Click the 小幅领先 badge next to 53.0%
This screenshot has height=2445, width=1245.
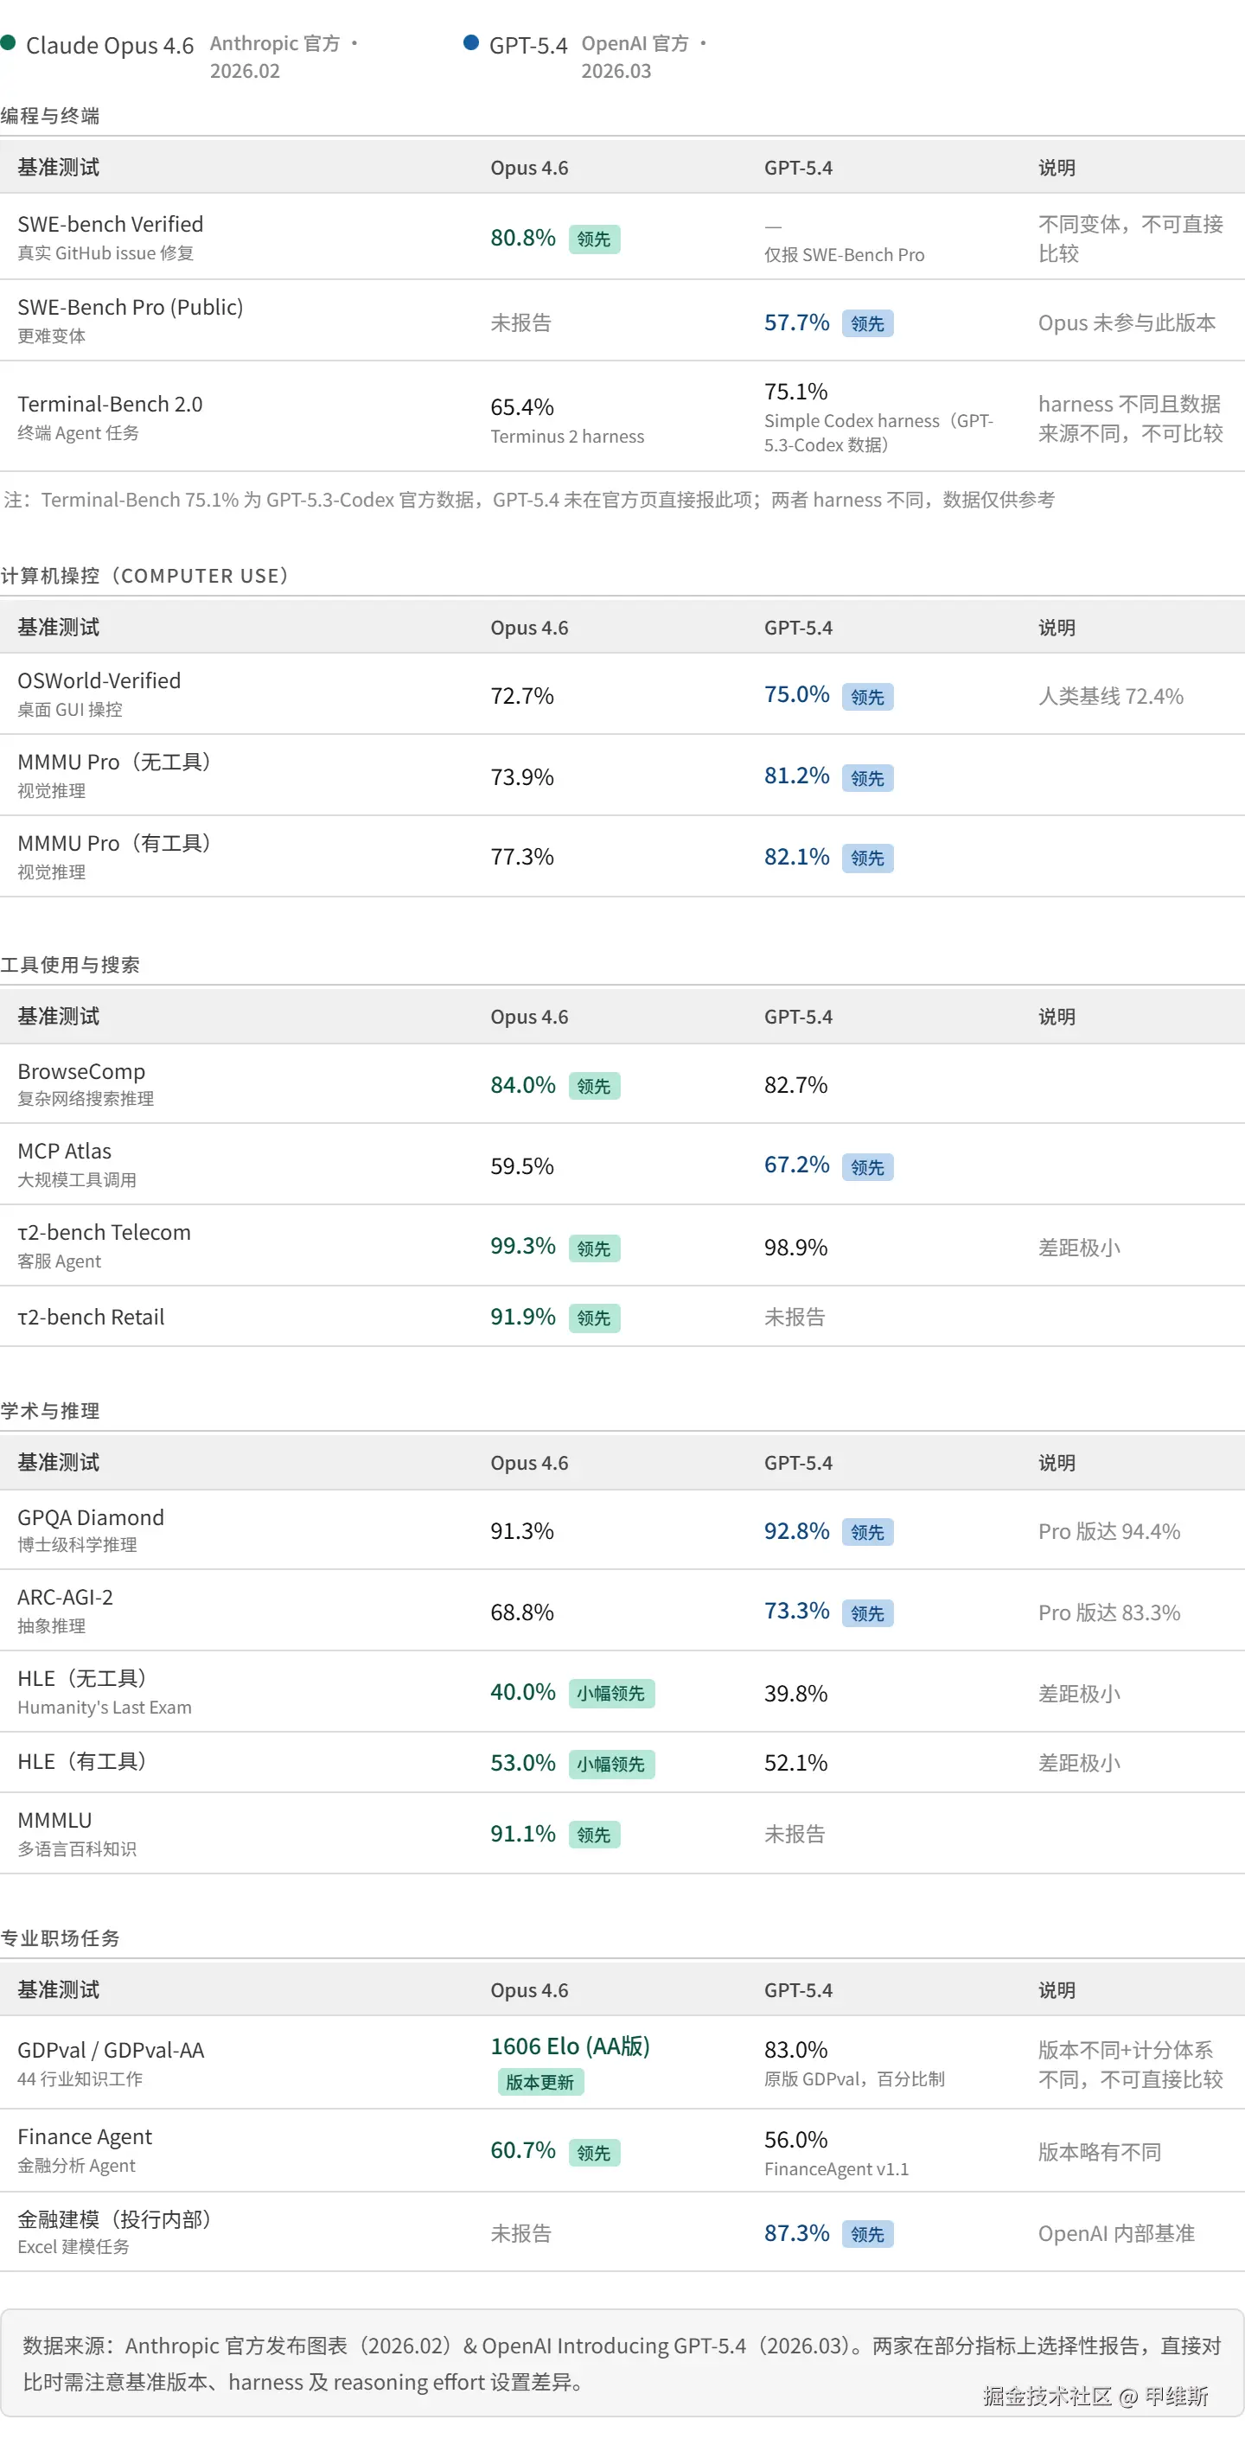click(611, 1764)
